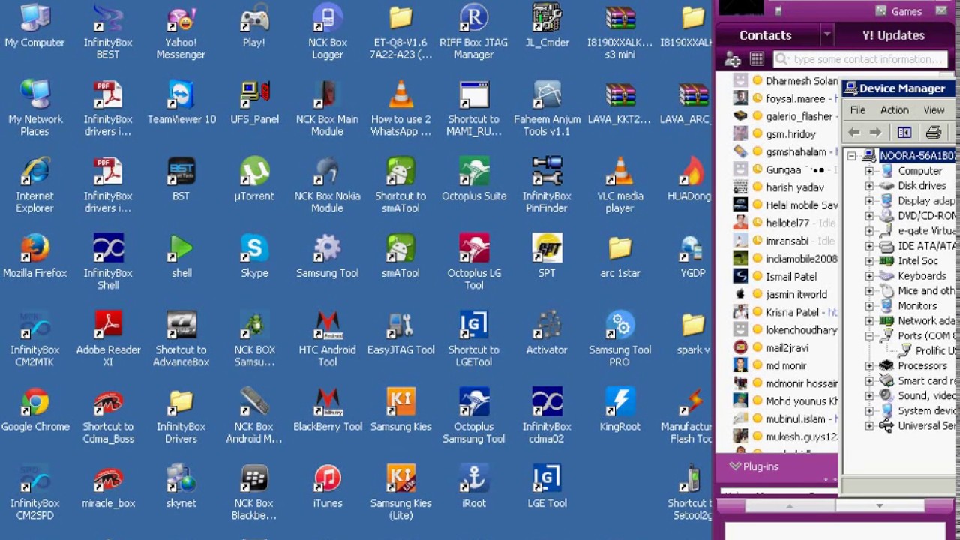Select the SPT desktop icon
This screenshot has height=540, width=960.
[547, 255]
